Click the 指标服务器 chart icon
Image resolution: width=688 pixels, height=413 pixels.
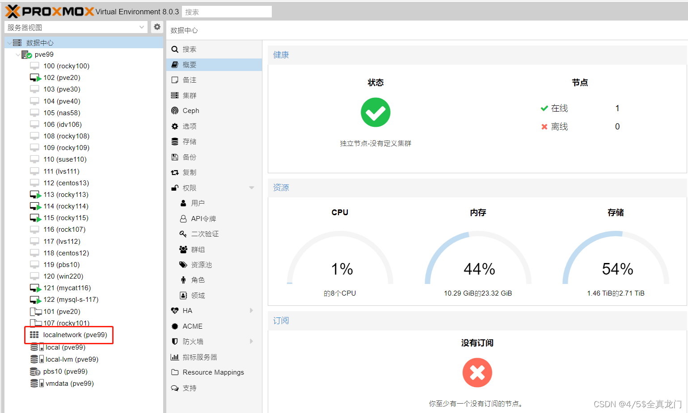coord(175,357)
